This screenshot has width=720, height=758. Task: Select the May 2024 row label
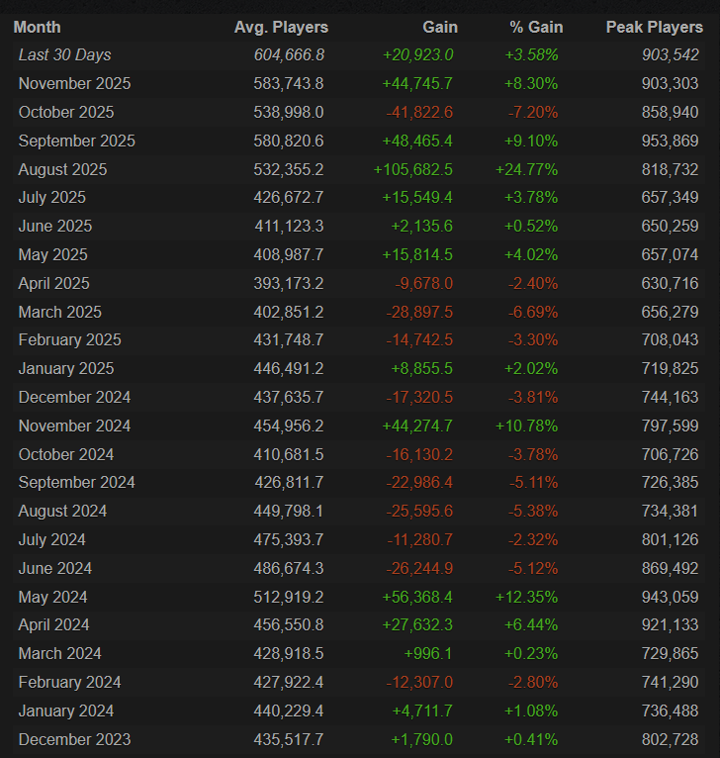pos(53,597)
